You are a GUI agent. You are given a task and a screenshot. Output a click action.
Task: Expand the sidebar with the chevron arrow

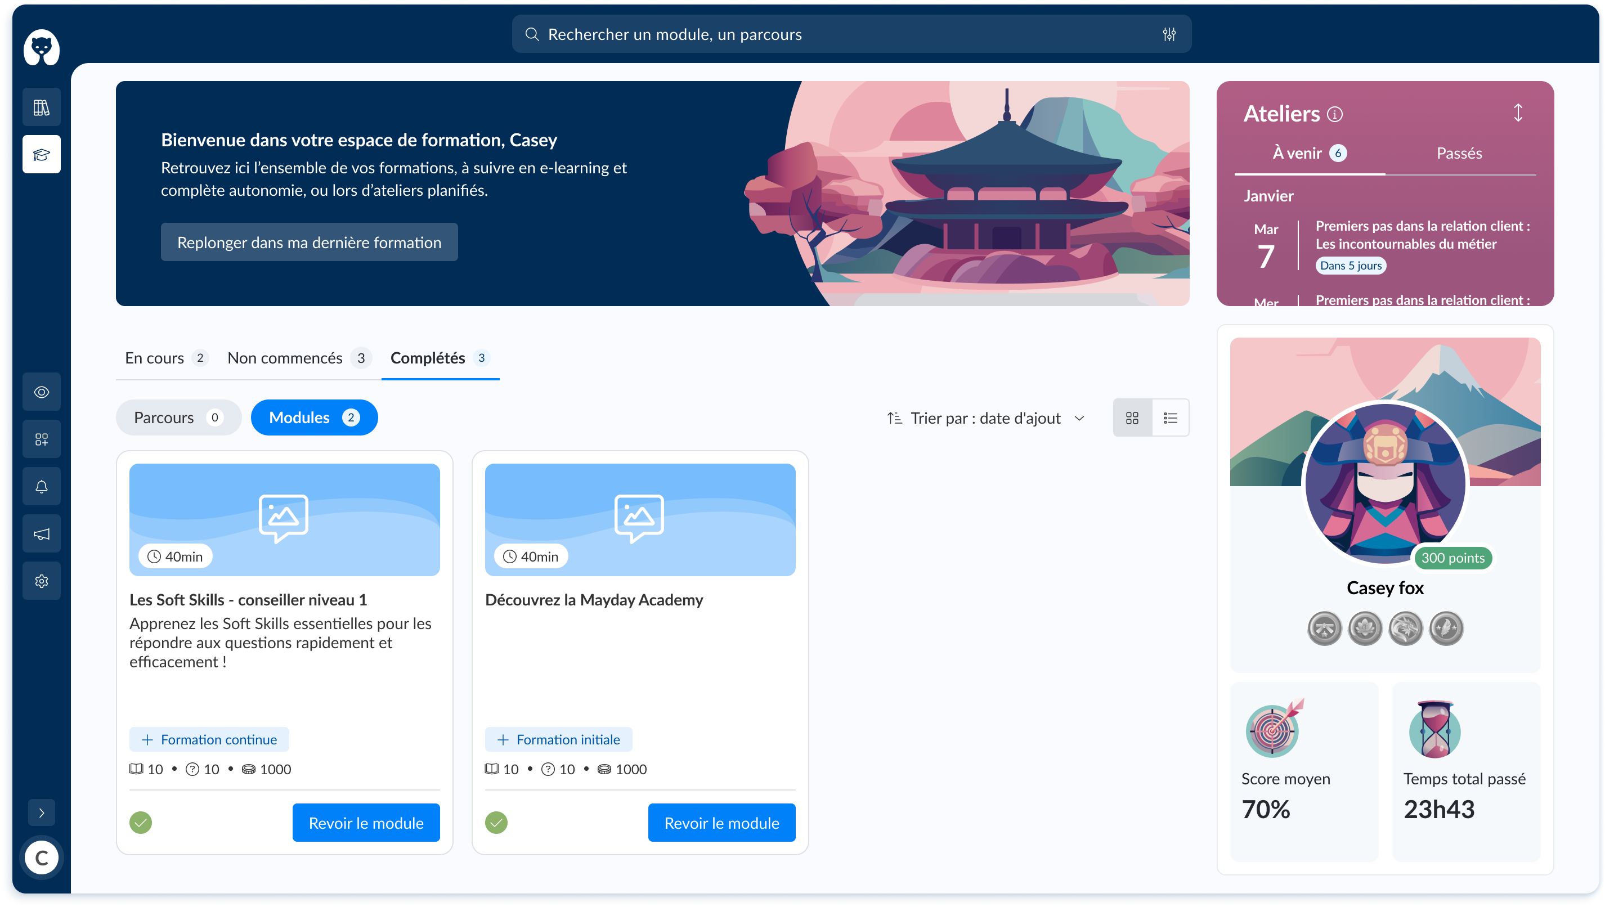point(41,812)
